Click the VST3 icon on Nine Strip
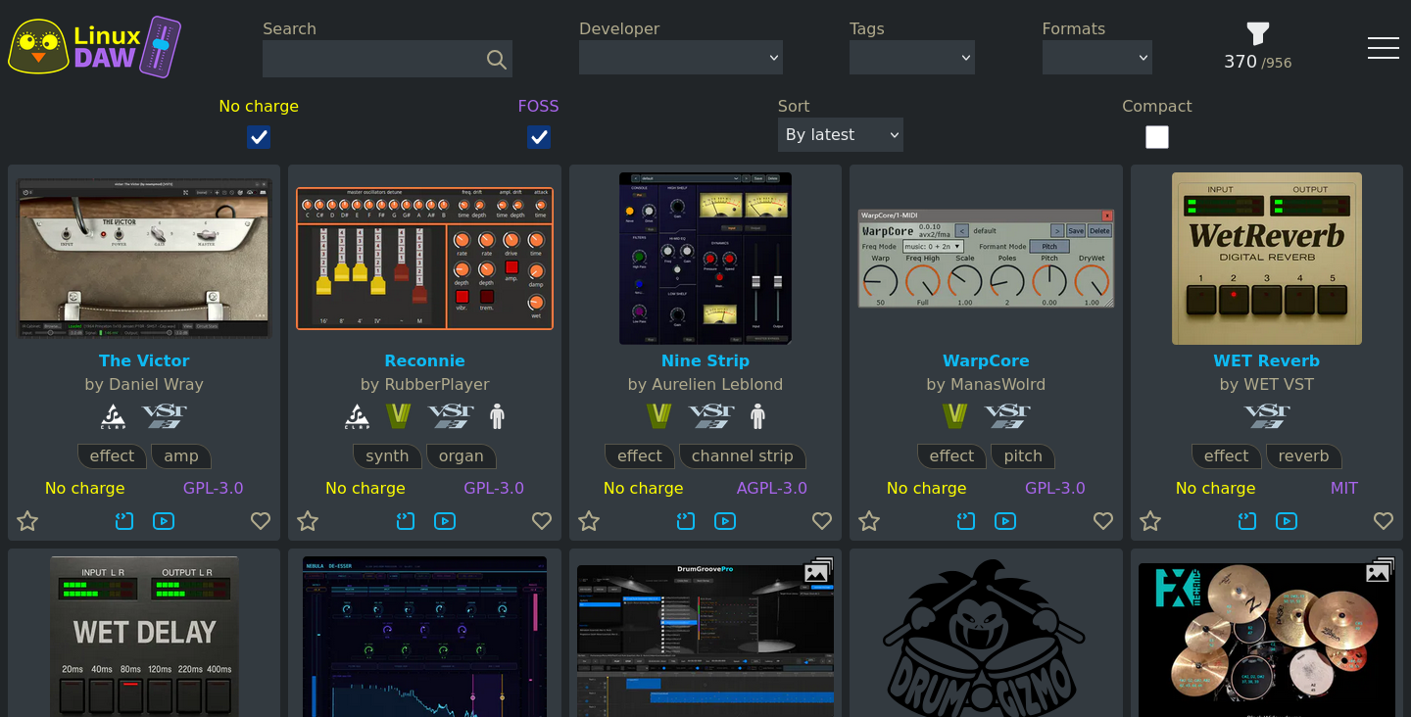1411x717 pixels. 711,416
